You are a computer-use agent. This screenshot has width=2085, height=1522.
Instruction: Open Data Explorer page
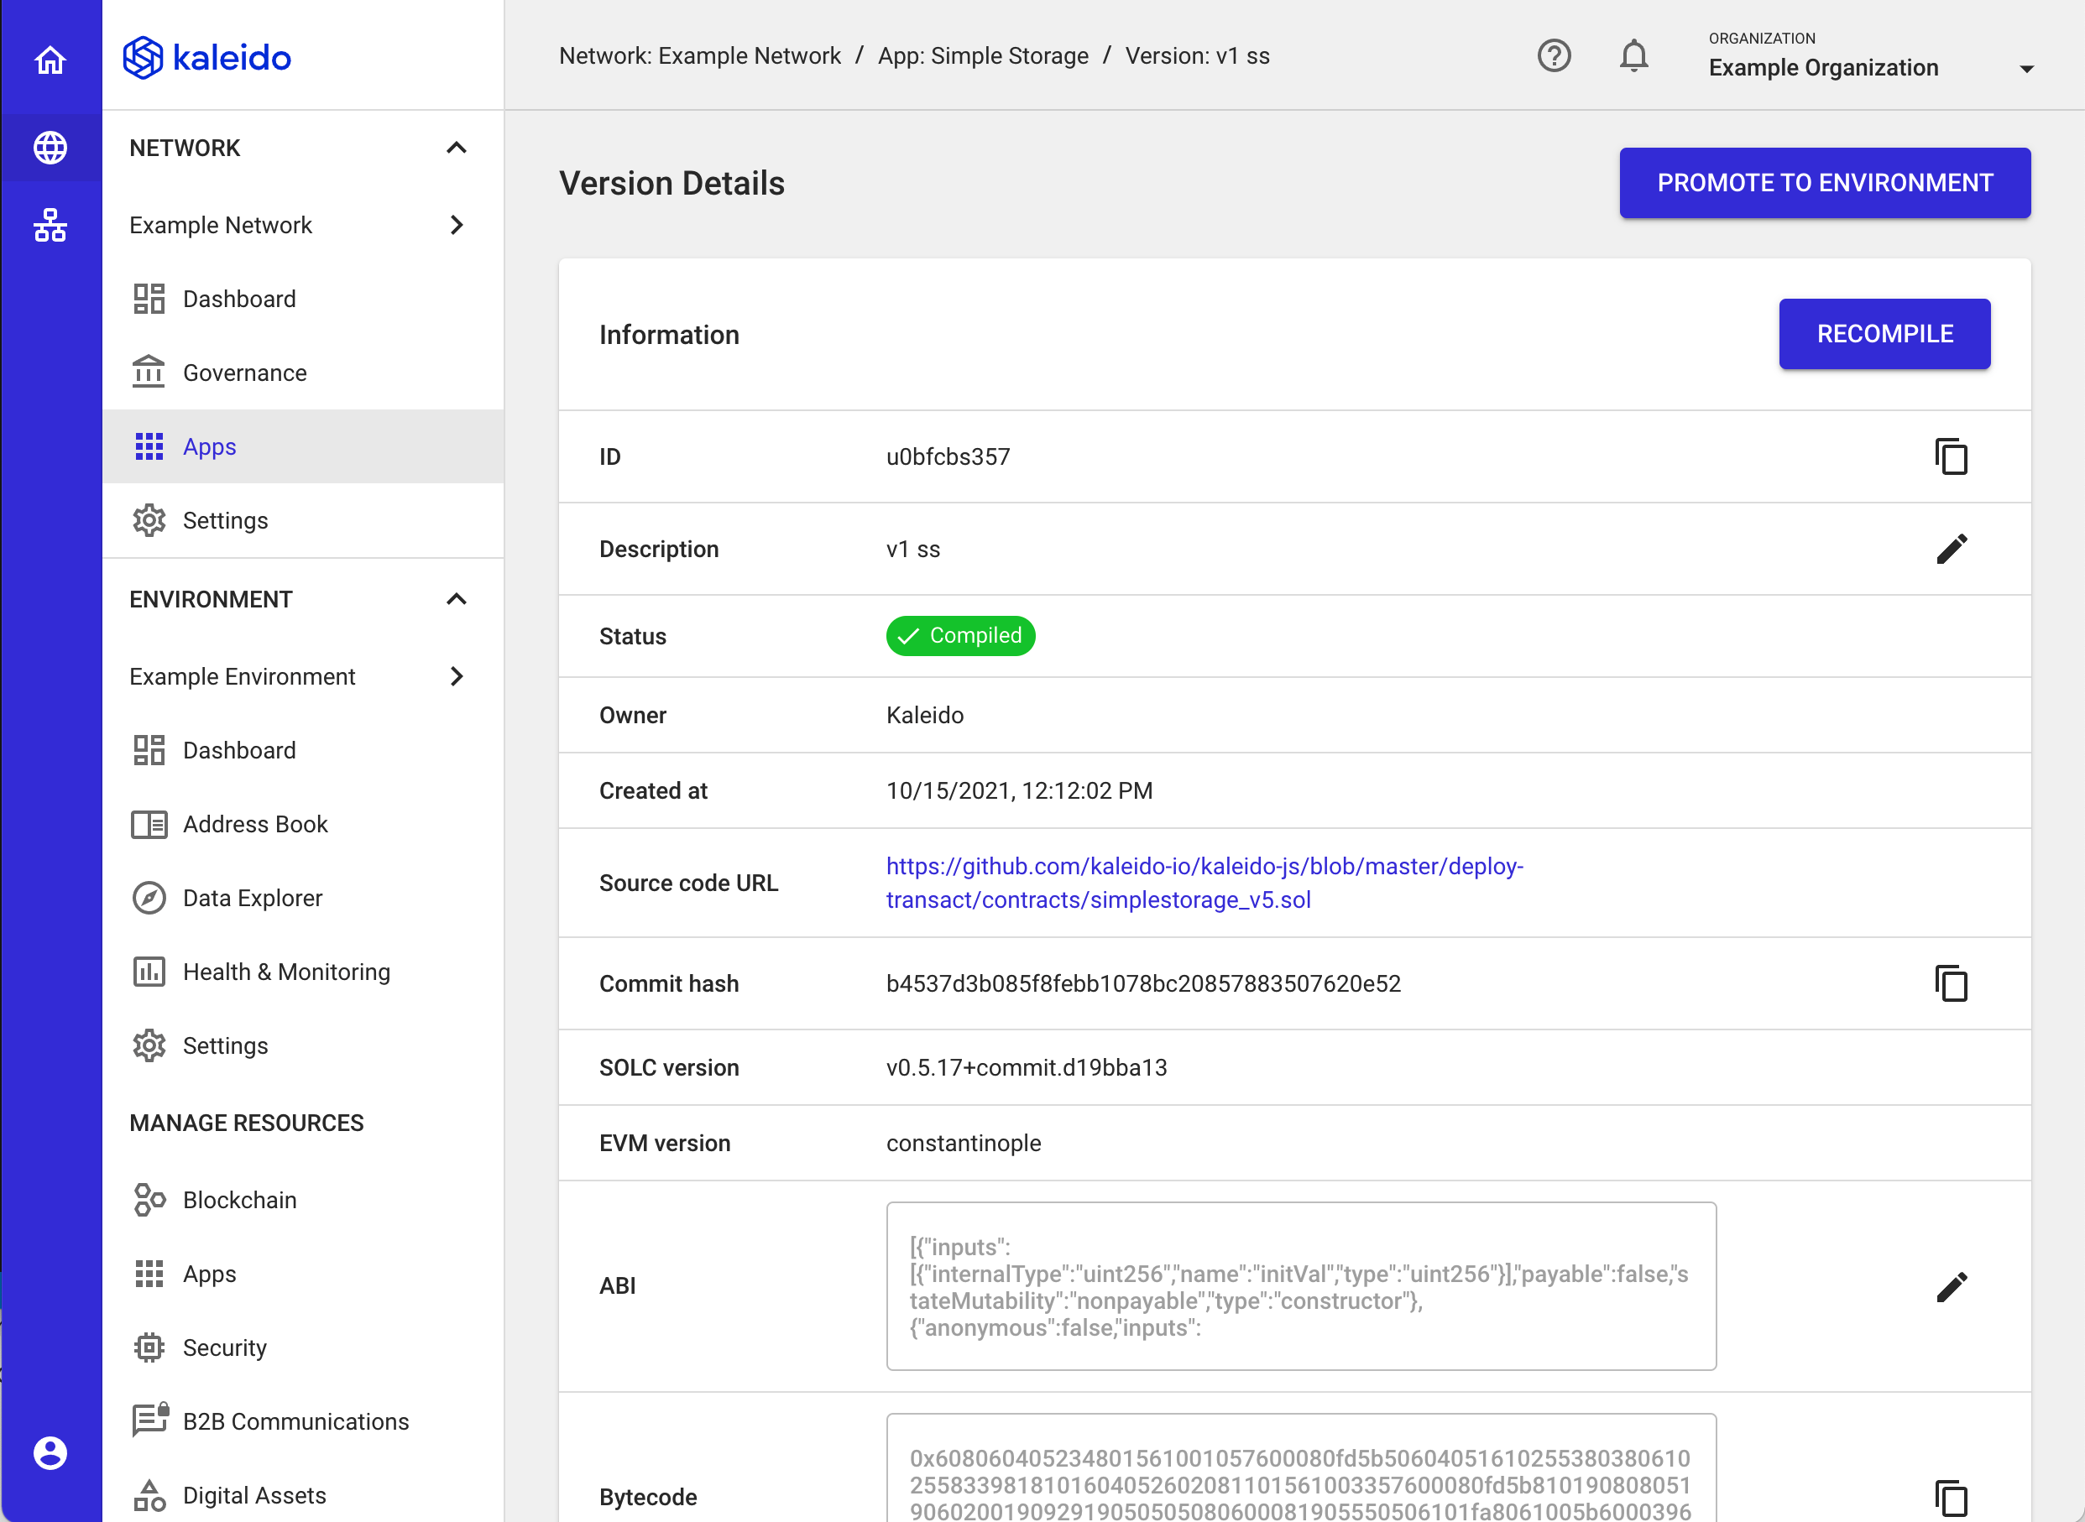302,898
